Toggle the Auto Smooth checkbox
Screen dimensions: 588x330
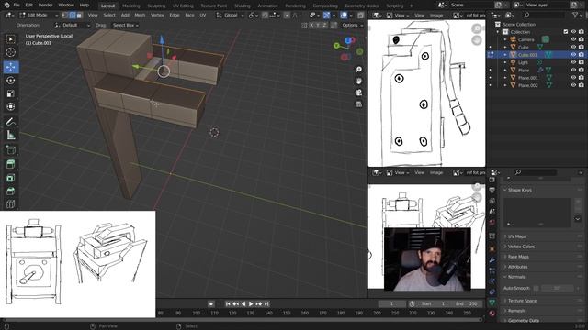click(x=537, y=288)
